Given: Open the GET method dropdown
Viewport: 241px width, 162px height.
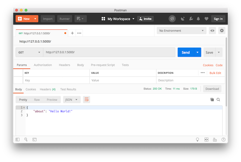Looking at the screenshot, I should point(29,52).
